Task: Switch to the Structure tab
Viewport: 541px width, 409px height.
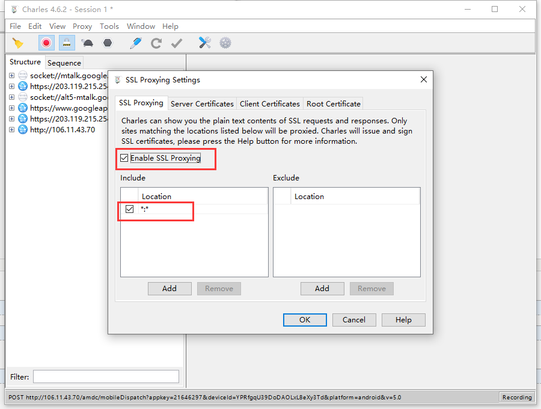Action: click(25, 62)
